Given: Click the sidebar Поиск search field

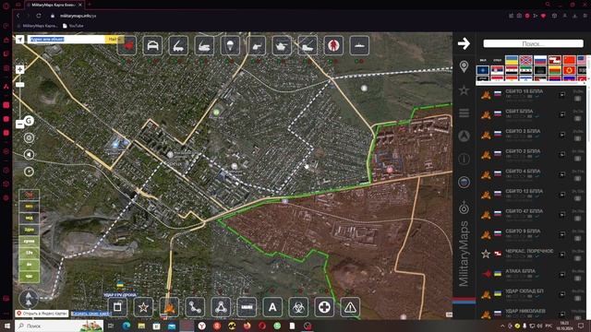Looking at the screenshot, I should tap(533, 43).
